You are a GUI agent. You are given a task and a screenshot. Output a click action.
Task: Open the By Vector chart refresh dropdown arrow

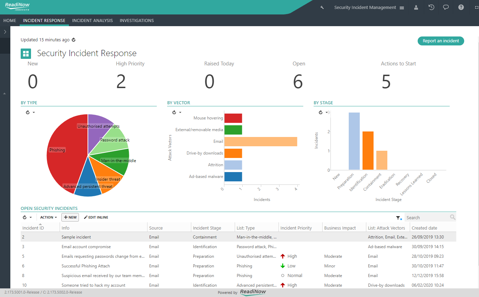[180, 113]
